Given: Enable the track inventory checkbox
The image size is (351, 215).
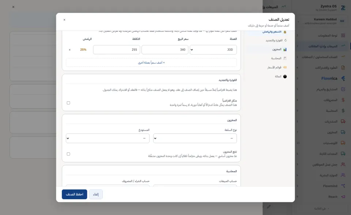Looking at the screenshot, I should (x=68, y=154).
